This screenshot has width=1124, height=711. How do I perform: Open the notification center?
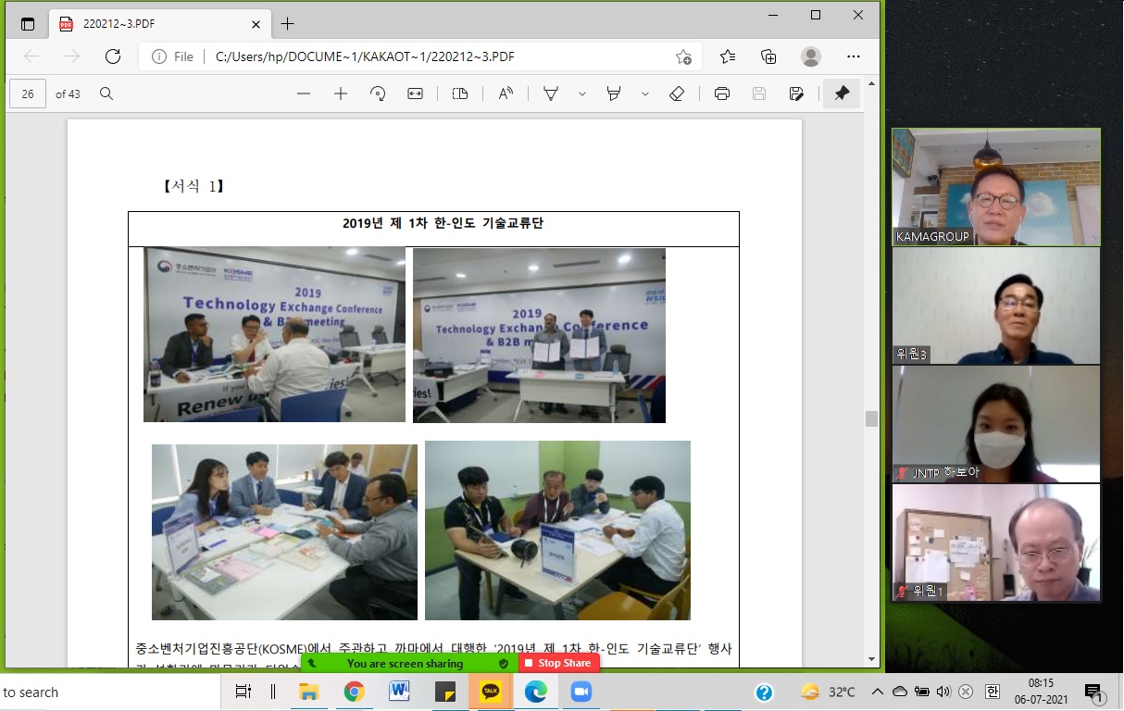click(1093, 692)
